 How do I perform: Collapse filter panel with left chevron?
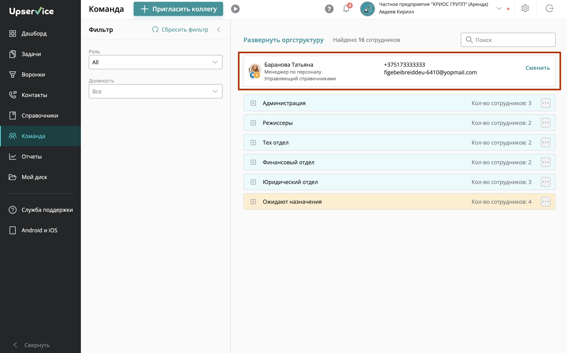click(219, 30)
